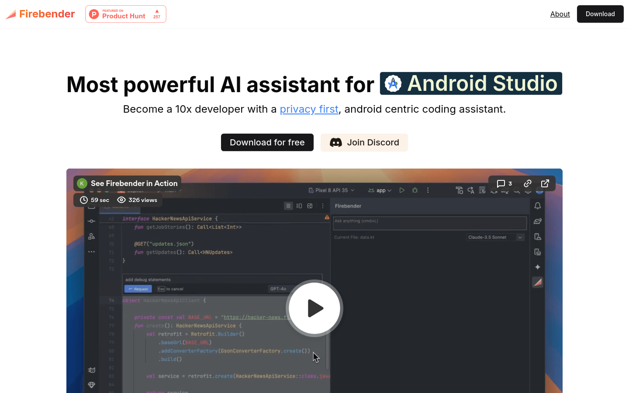Open the Device Manager icon
This screenshot has width=629, height=393.
pos(538,237)
